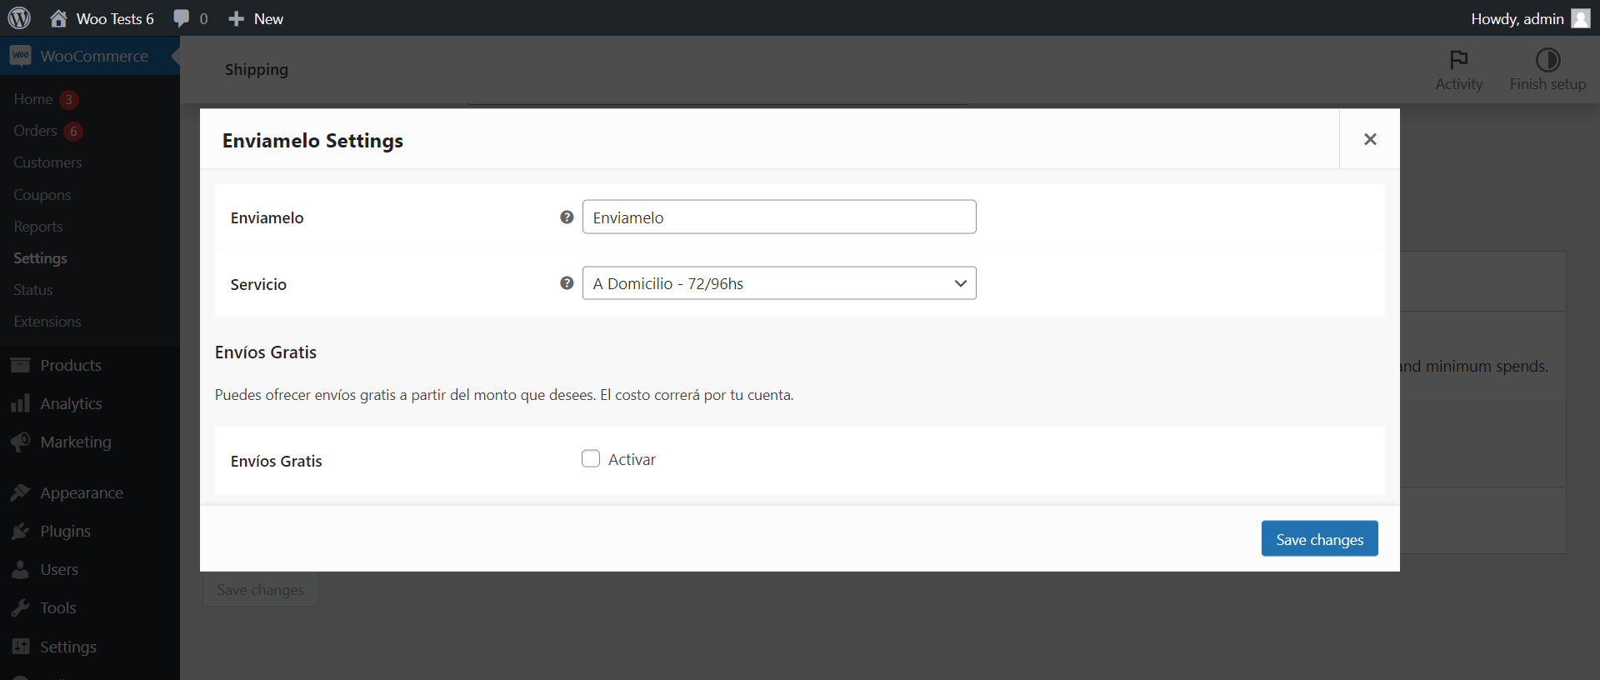
Task: Click the Settings sliders icon in sidebar
Action: pos(21,647)
